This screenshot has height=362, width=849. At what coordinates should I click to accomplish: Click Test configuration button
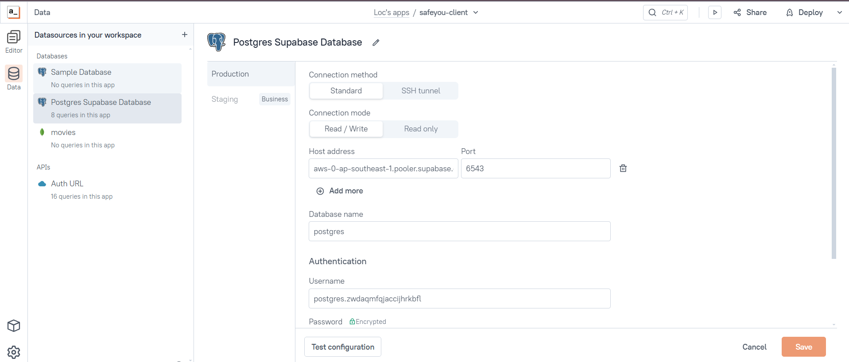(x=343, y=347)
